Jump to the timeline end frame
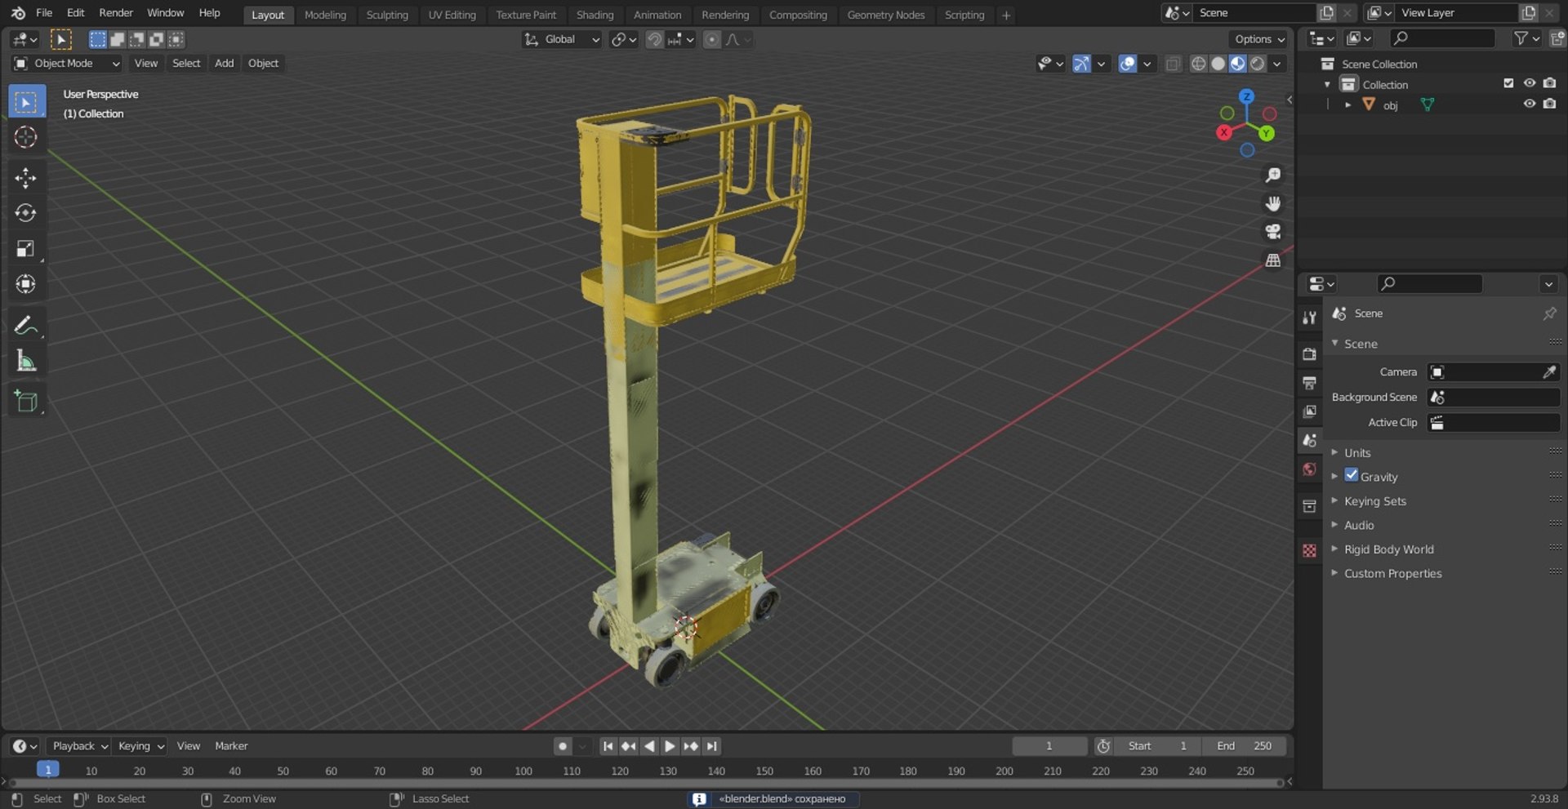 (x=711, y=746)
